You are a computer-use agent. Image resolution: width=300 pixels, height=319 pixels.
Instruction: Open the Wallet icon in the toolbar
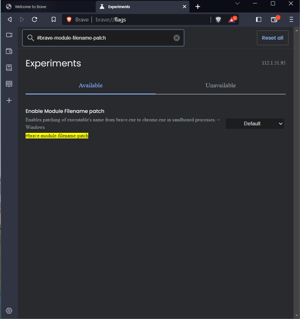point(274,19)
